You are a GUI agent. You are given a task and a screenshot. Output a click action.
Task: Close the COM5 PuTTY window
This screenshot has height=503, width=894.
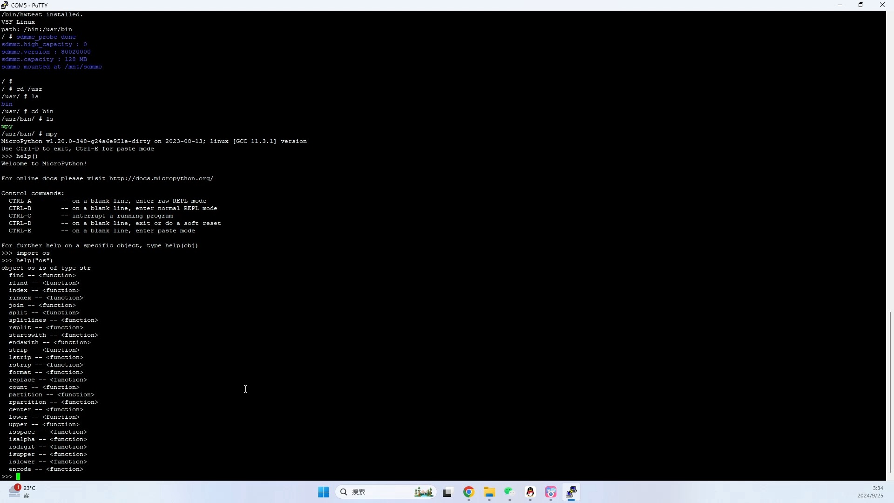click(x=882, y=5)
